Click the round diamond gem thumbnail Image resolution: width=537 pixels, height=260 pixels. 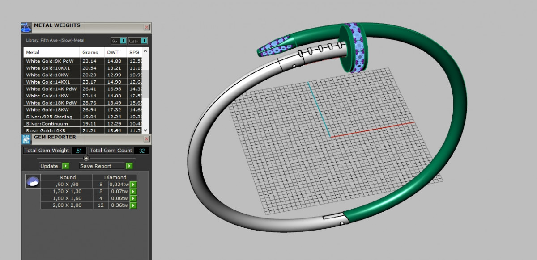33,181
